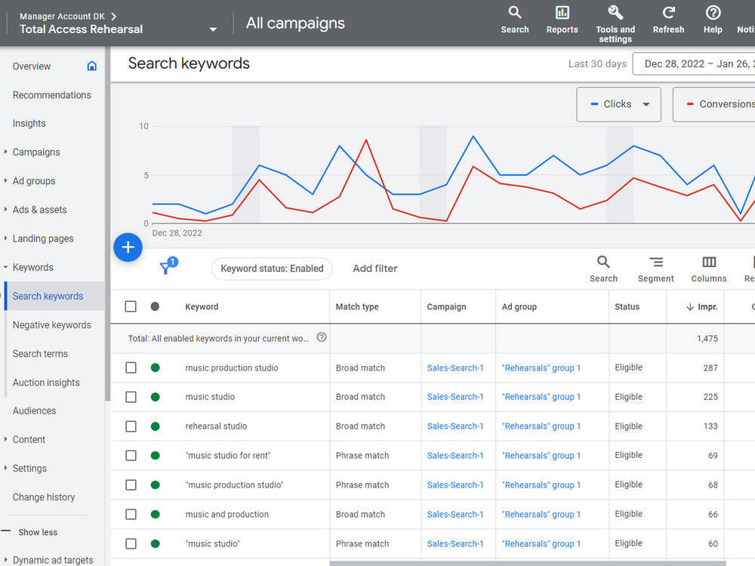Open the Conversions metric dropdown
Image resolution: width=755 pixels, height=566 pixels.
713,104
